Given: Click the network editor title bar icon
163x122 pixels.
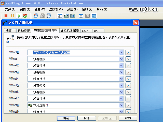Looking at the screenshot, I should 5,23.
